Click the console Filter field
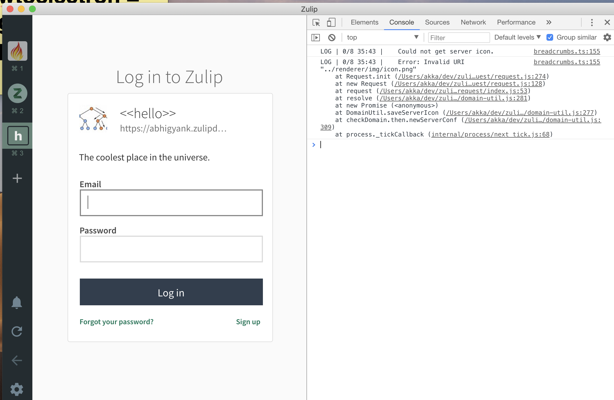The image size is (614, 400). pos(459,38)
